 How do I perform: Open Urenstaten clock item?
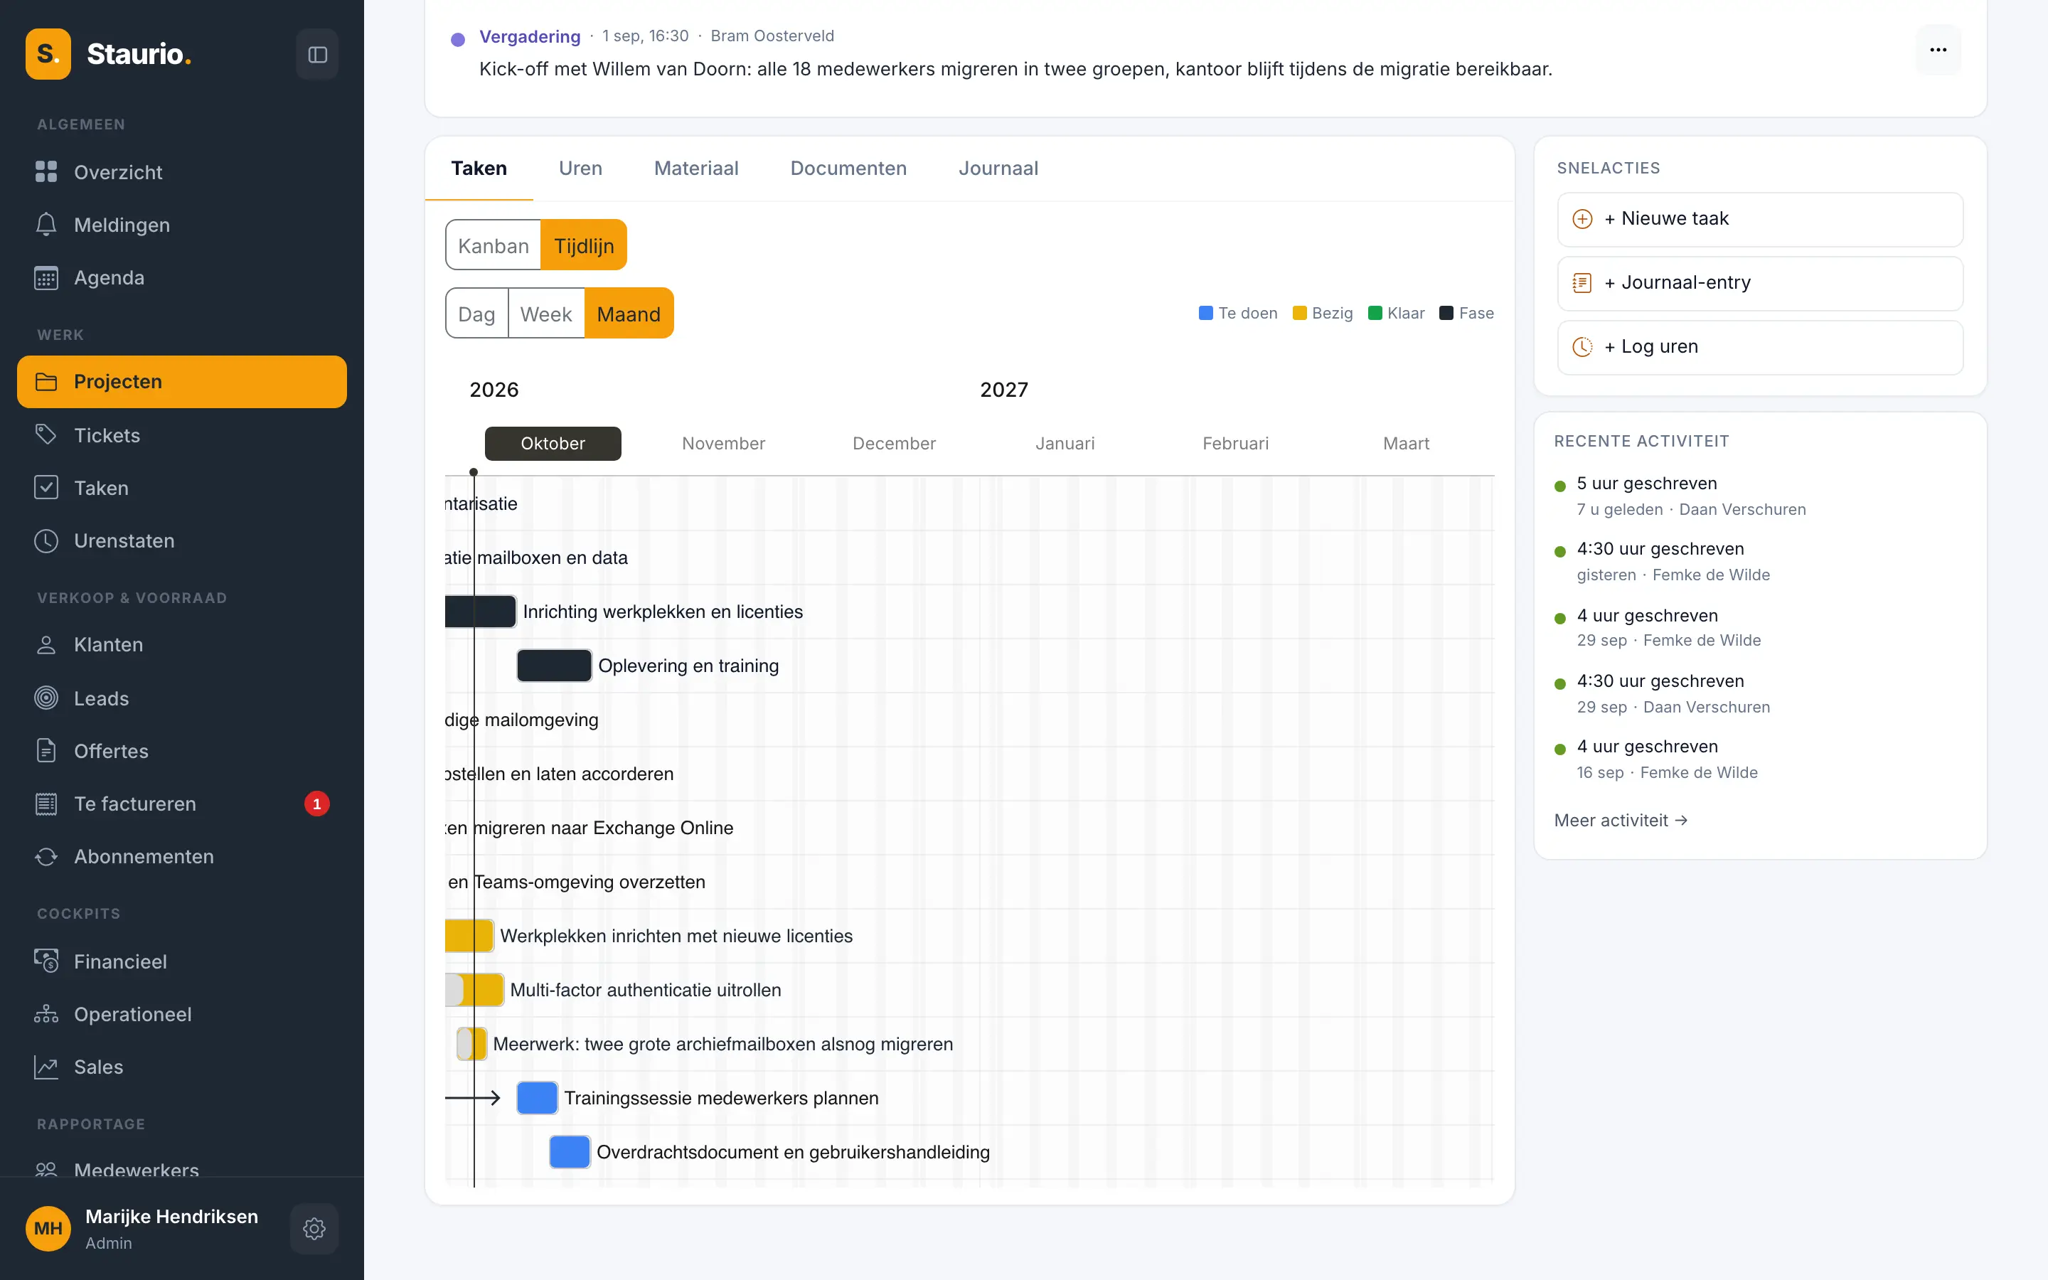pyautogui.click(x=182, y=540)
